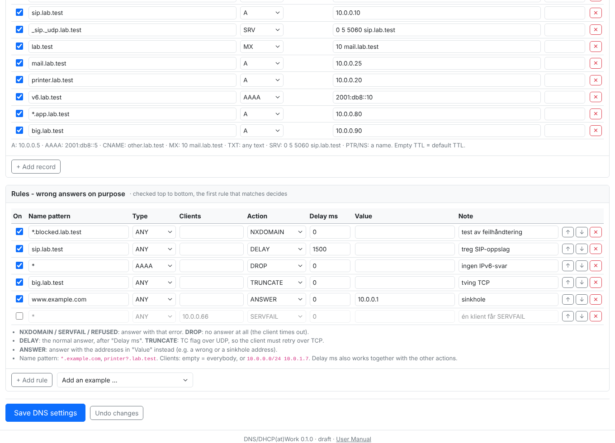Open the NXDOMAIN action dropdown
Viewport: 615px width, 443px height.
pos(276,232)
